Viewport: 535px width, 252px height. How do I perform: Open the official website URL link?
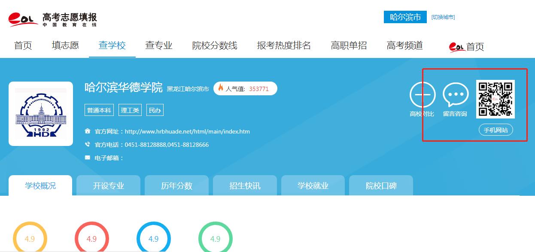pos(187,131)
